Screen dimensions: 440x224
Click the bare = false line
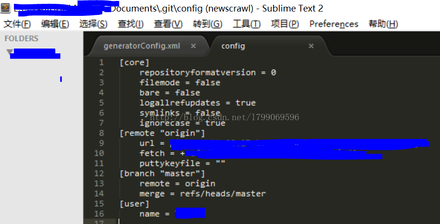point(170,93)
